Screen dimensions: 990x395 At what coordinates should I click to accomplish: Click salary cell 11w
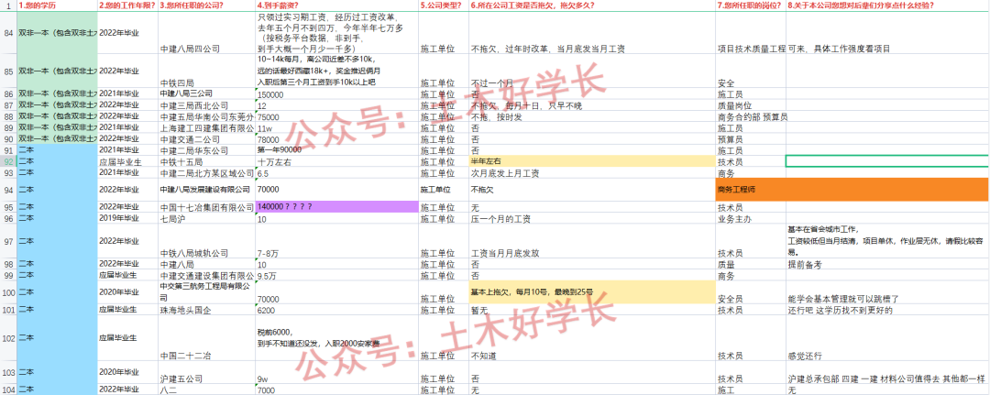(337, 127)
